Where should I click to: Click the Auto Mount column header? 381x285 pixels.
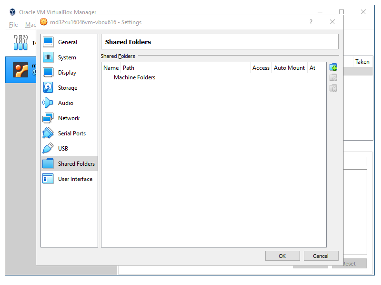pyautogui.click(x=289, y=68)
